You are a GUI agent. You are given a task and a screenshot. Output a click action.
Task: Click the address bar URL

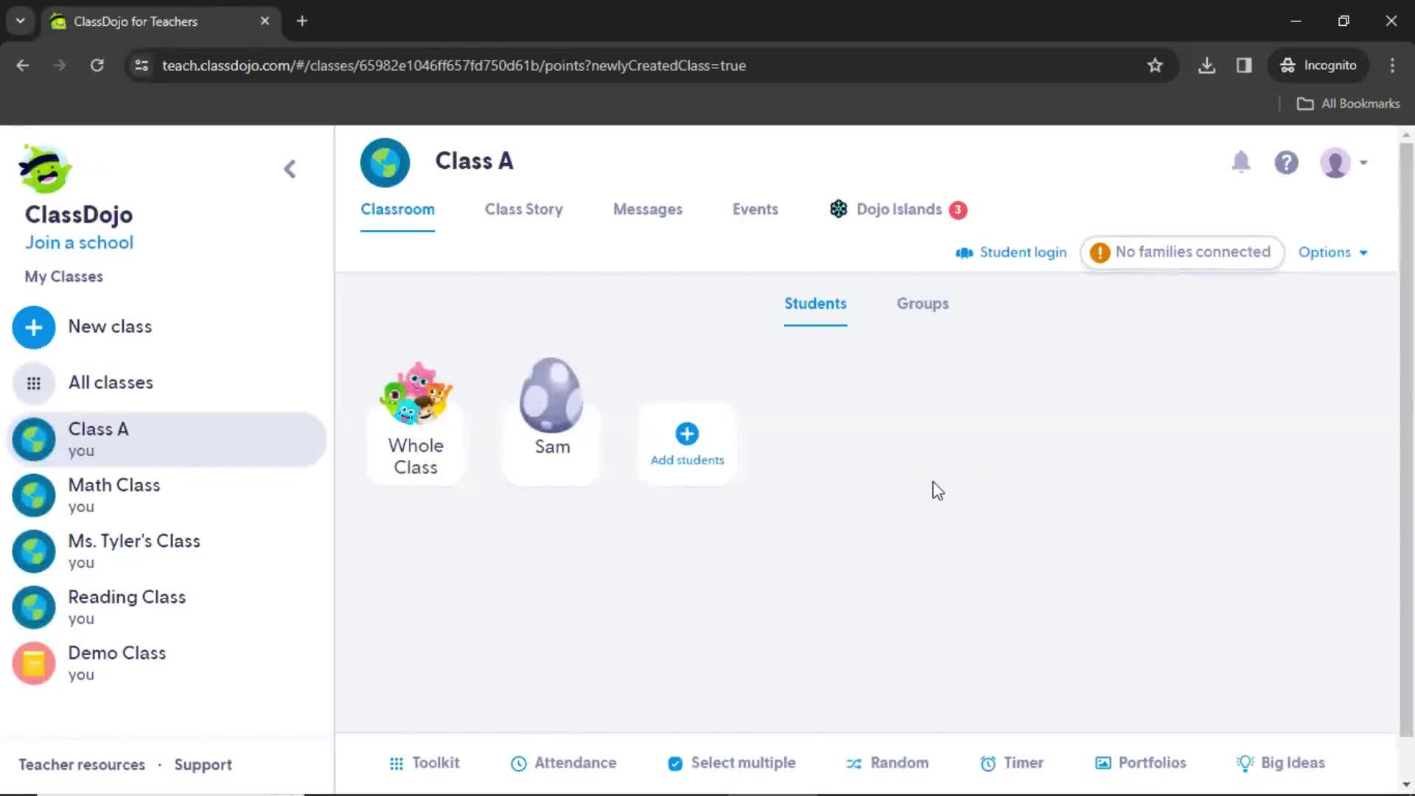[454, 66]
